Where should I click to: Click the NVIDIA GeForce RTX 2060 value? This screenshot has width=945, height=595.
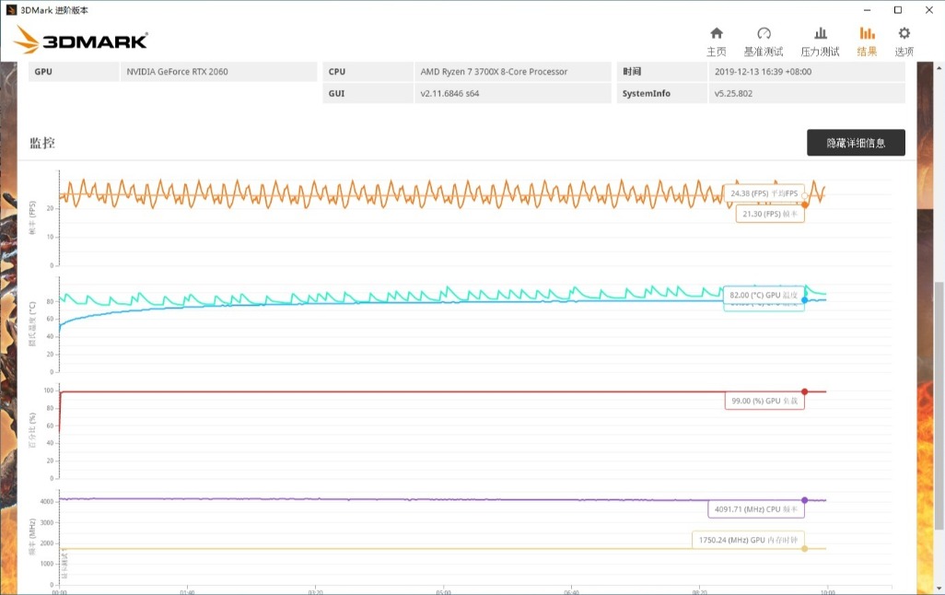click(177, 72)
